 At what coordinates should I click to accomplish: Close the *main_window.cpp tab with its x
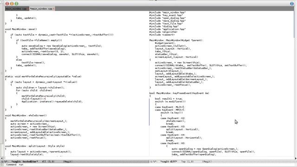(x=54, y=9)
